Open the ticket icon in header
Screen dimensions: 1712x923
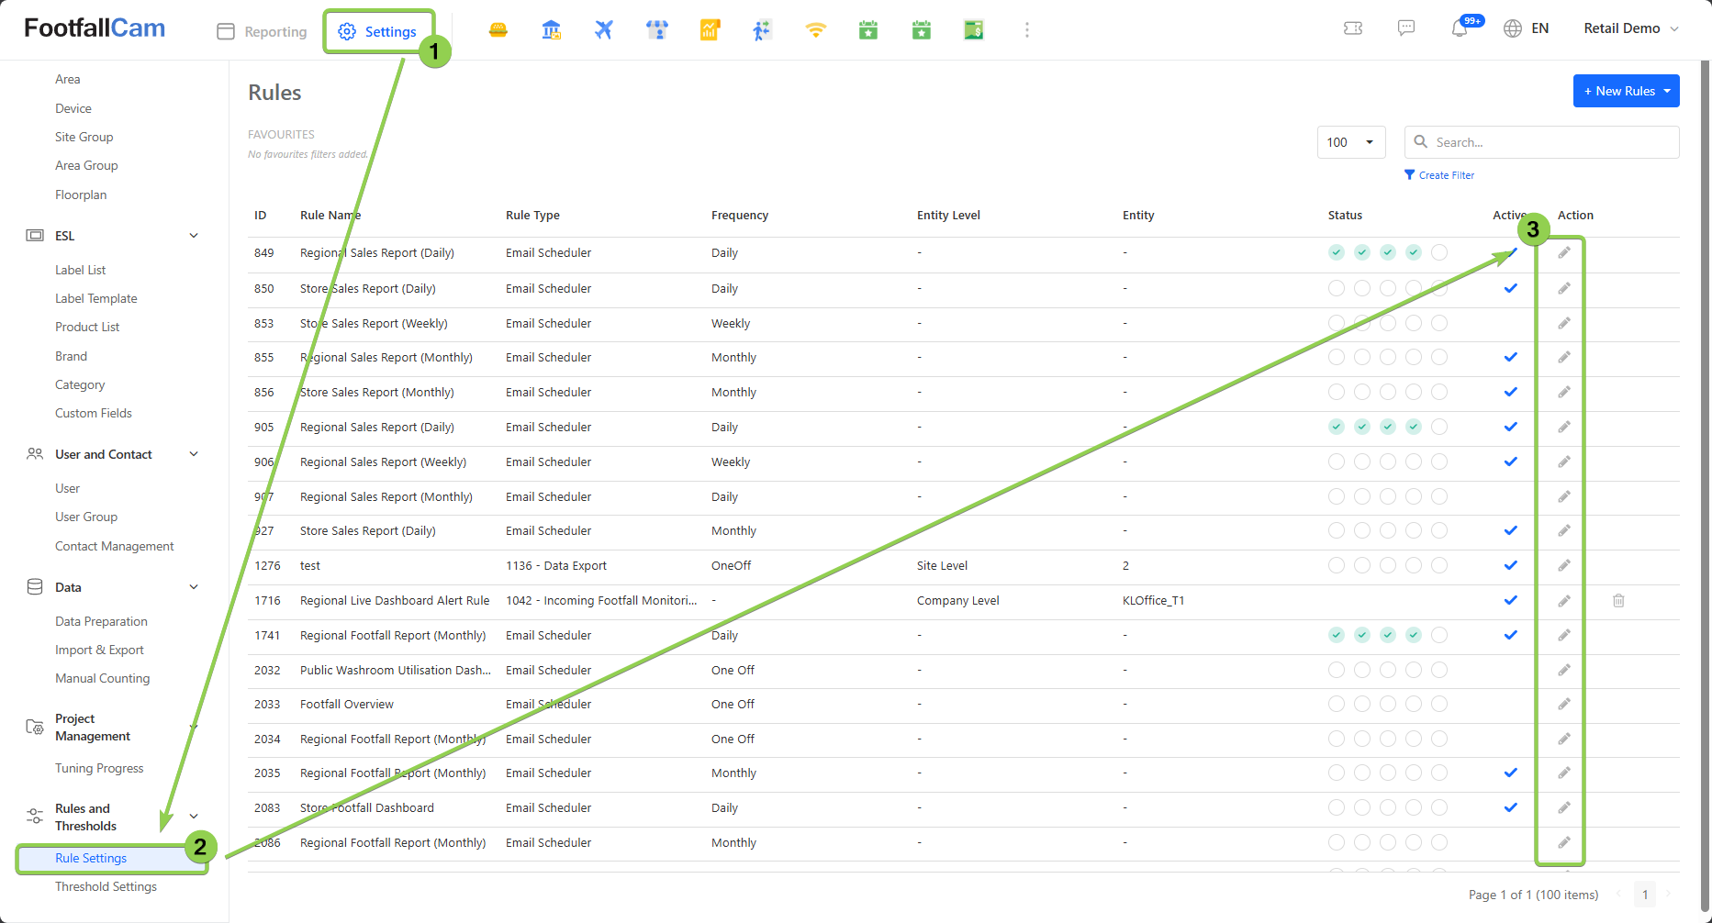1352,28
